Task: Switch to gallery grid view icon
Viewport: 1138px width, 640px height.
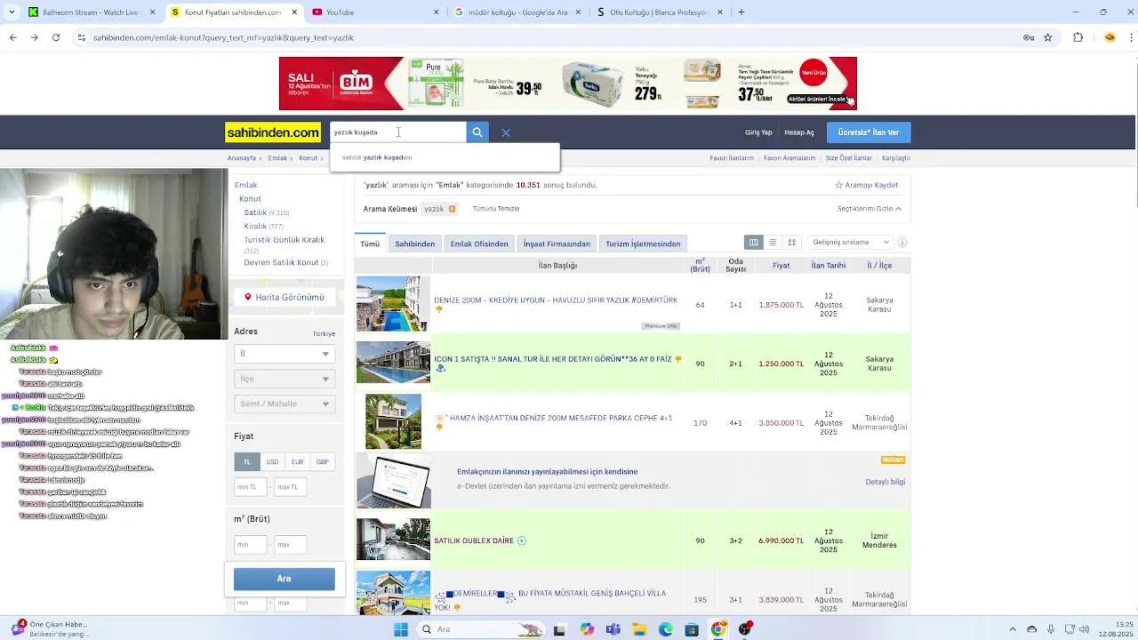Action: pos(791,243)
